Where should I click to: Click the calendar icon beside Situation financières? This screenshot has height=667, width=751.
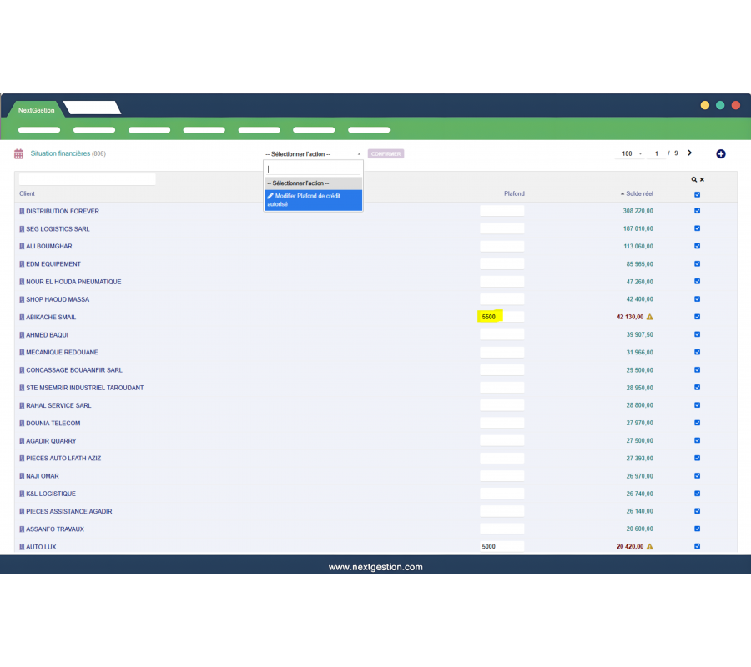[18, 154]
